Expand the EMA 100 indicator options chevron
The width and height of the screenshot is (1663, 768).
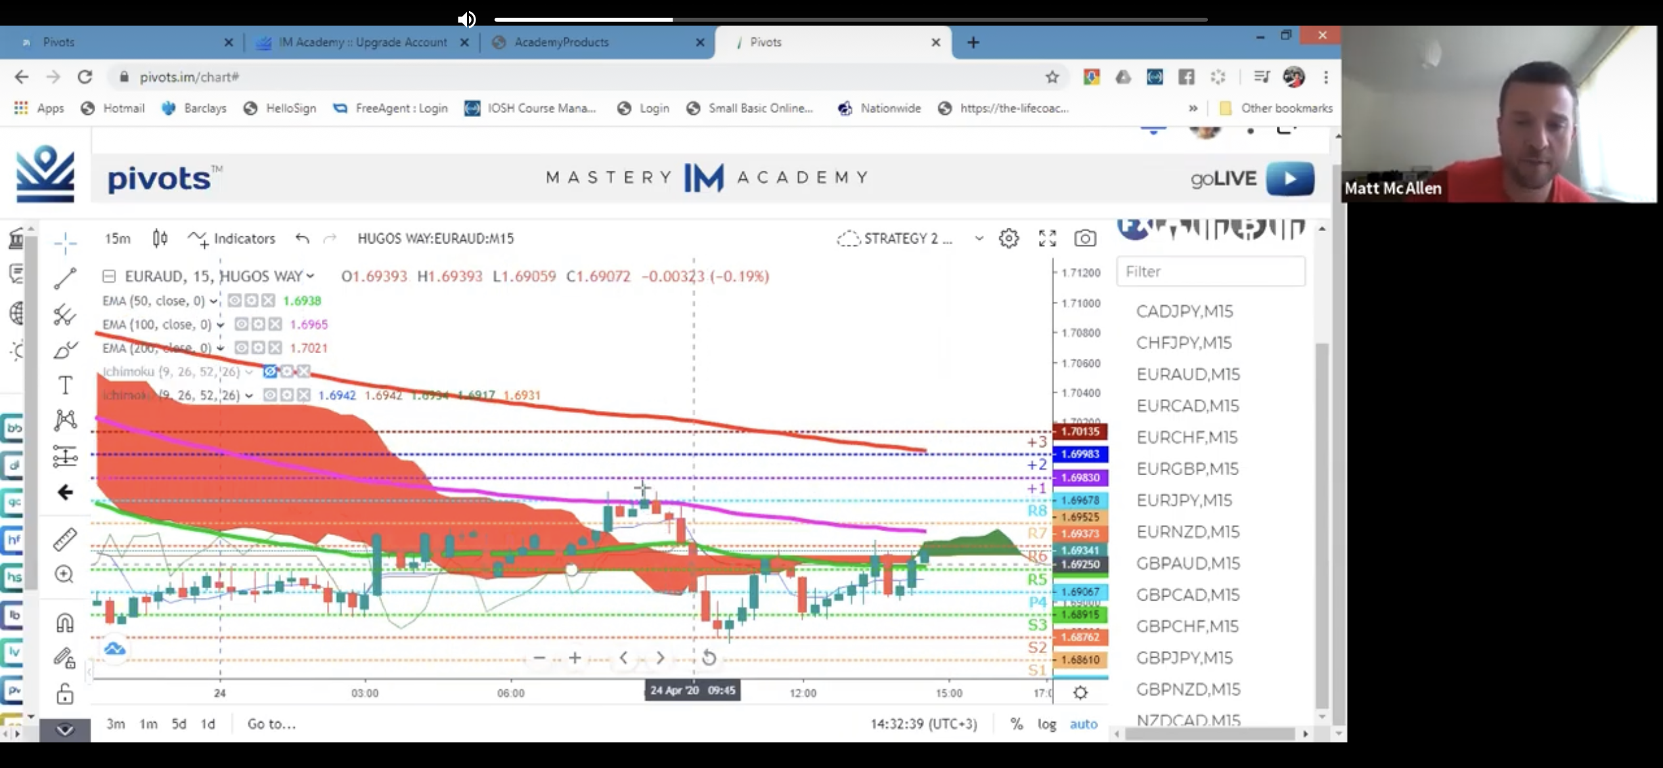pyautogui.click(x=221, y=324)
